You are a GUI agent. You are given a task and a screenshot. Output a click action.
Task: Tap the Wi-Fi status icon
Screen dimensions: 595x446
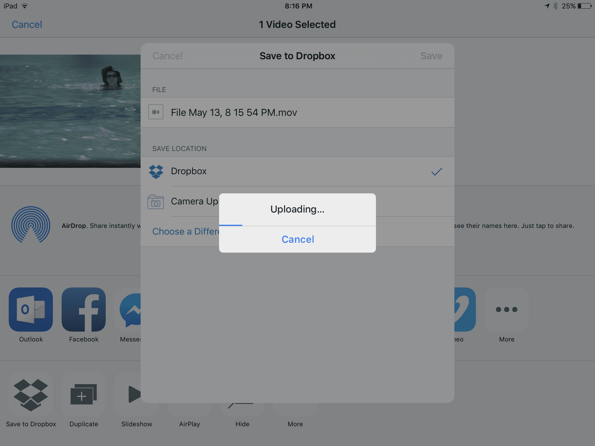coord(25,6)
